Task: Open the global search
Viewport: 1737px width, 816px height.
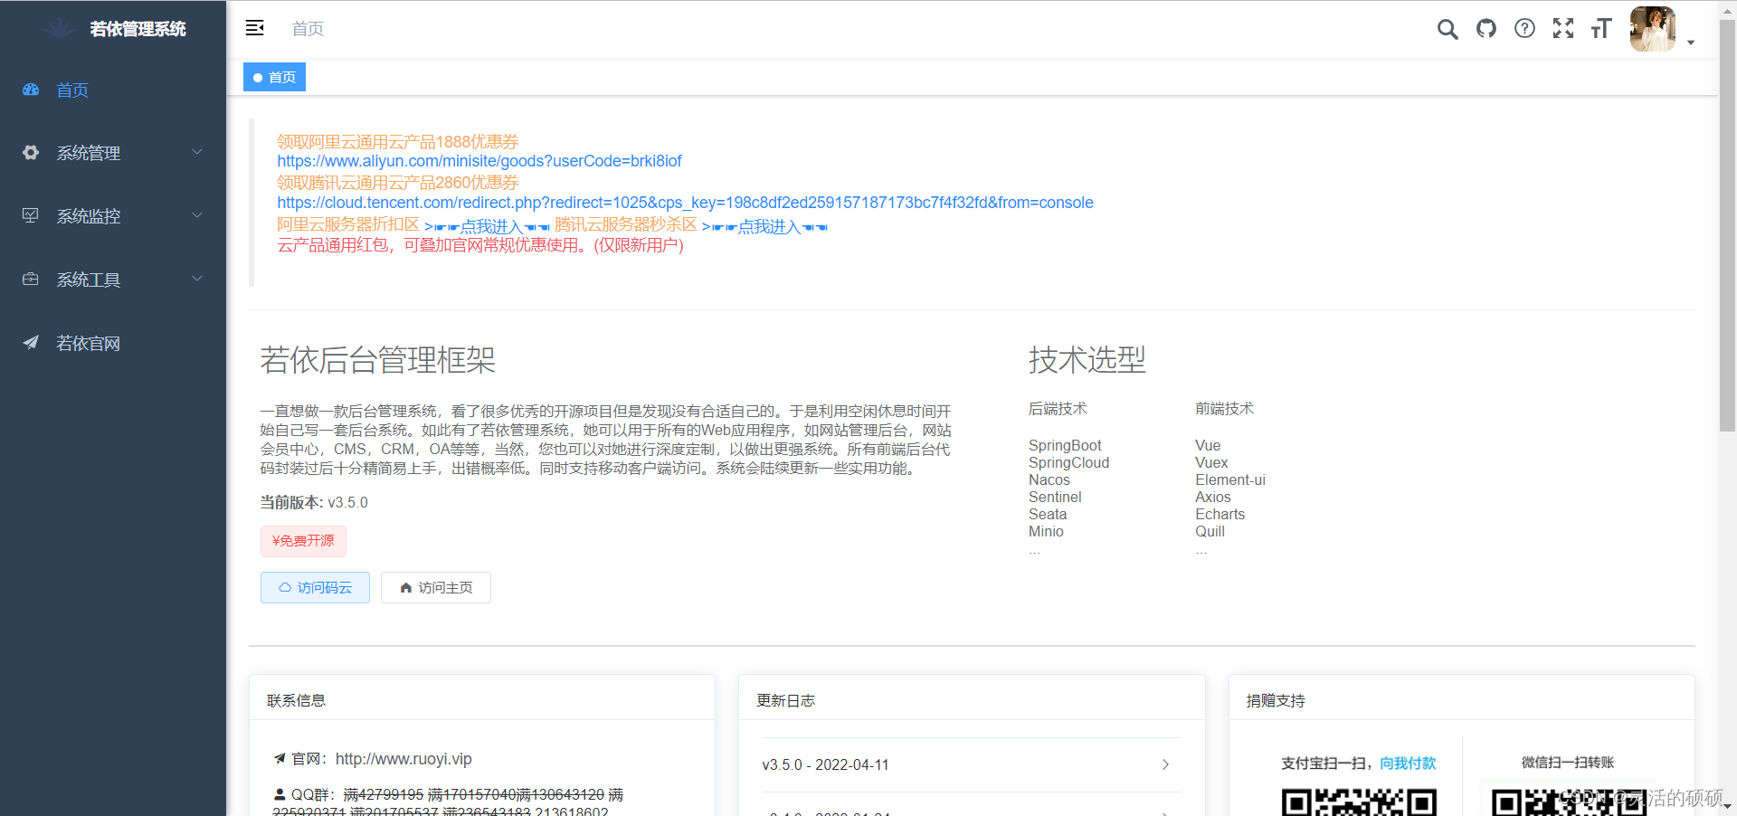Action: click(x=1447, y=28)
